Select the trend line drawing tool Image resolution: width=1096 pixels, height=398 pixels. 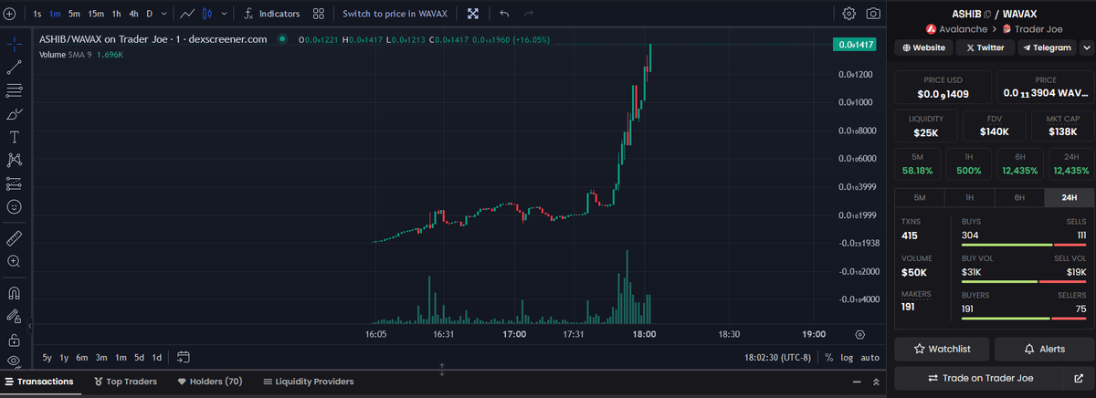point(14,67)
